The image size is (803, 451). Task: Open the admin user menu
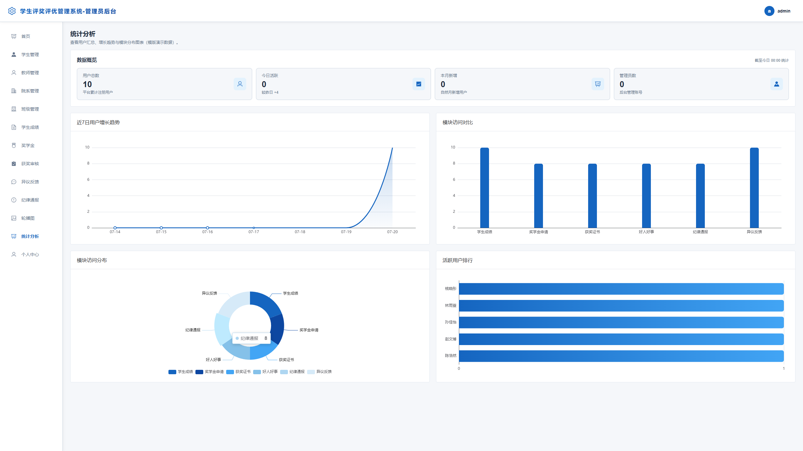778,11
